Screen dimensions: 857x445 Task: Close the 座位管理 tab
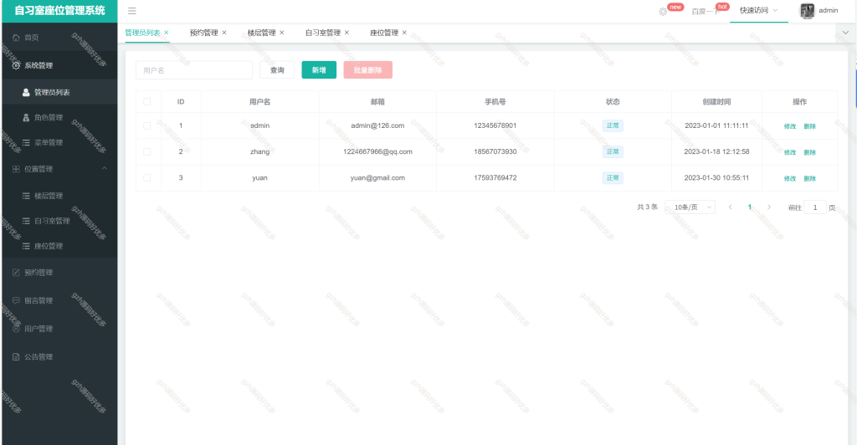404,33
